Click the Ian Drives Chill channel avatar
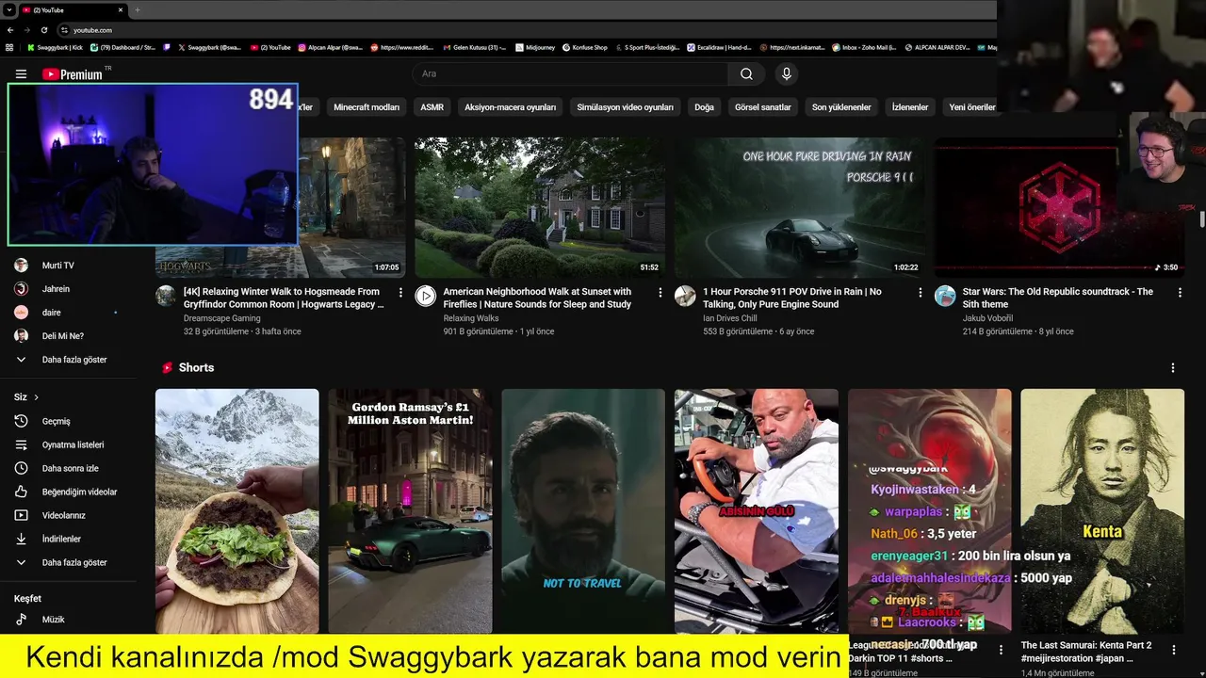 click(x=685, y=297)
